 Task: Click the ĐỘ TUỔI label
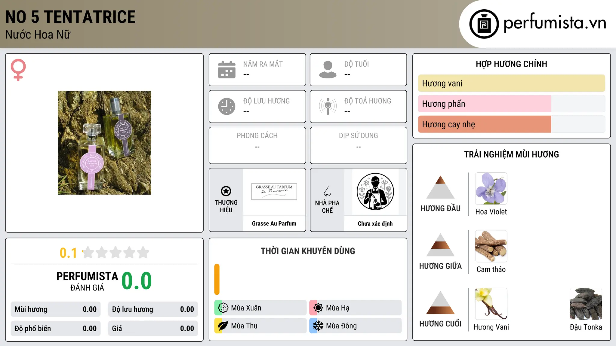click(x=356, y=64)
